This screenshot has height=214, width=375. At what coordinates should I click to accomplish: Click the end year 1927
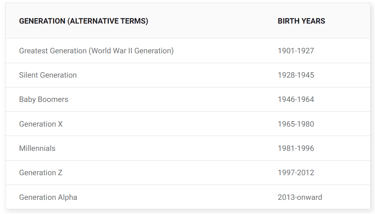coord(306,51)
